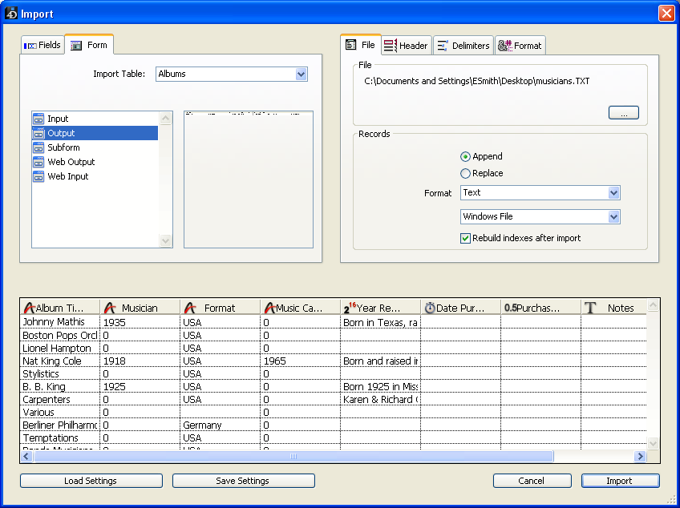Viewport: 680px width, 508px height.
Task: Click the Year Released number icon header
Action: tap(350, 308)
